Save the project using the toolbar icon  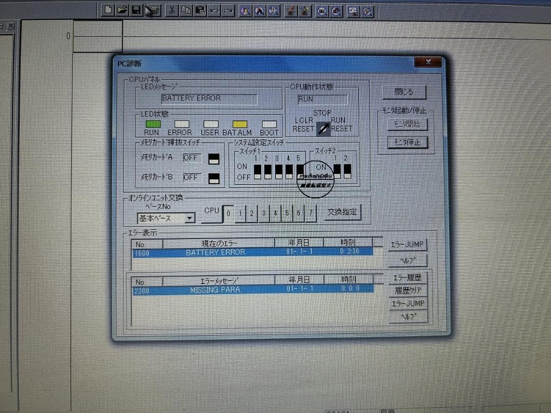pyautogui.click(x=135, y=9)
